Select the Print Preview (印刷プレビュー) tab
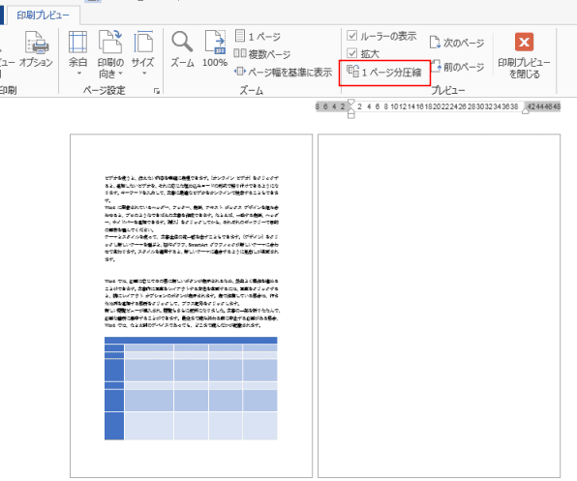Image resolution: width=577 pixels, height=481 pixels. [43, 15]
